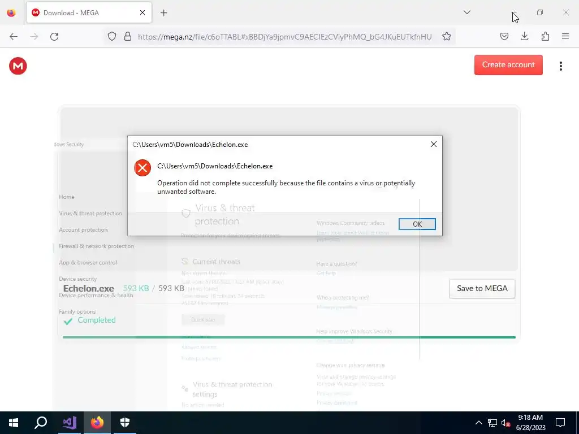The width and height of the screenshot is (579, 434).
Task: Open the notification action center
Action: point(560,423)
